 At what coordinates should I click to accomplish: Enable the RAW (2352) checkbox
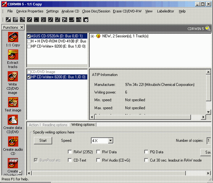click(70, 152)
